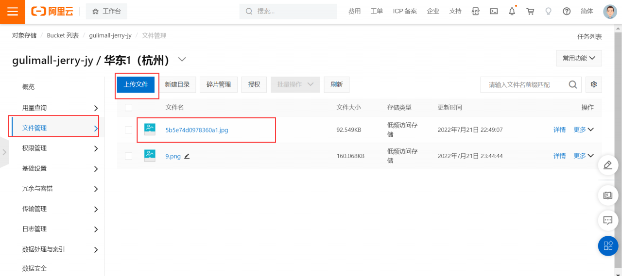622x276 pixels.
Task: Open 碎片管理
Action: click(x=219, y=84)
